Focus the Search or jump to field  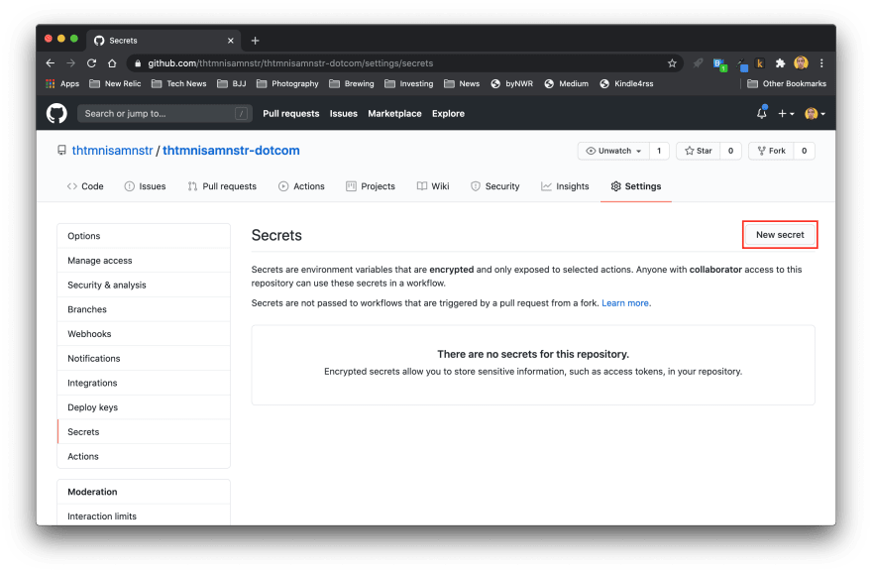[x=163, y=114]
